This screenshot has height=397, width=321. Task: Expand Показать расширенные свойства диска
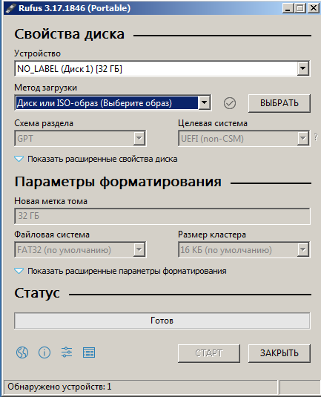tap(96, 159)
